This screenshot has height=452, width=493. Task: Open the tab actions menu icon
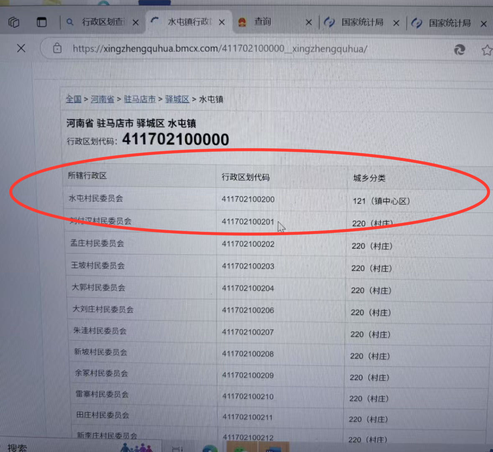(x=41, y=22)
